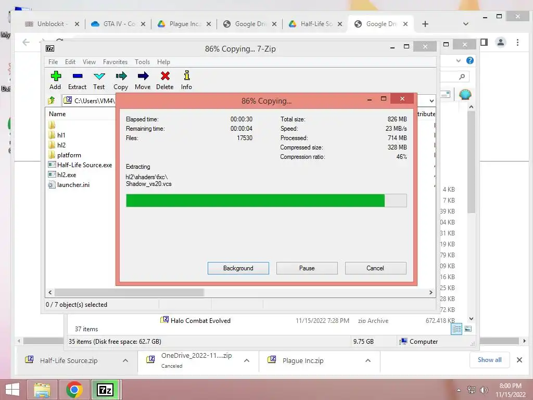Switch to the Unblockit browser tab
Image resolution: width=533 pixels, height=400 pixels.
pos(53,24)
